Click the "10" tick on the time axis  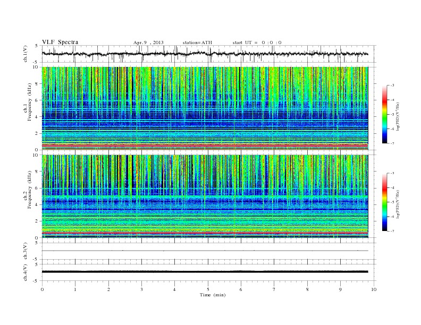point(374,289)
